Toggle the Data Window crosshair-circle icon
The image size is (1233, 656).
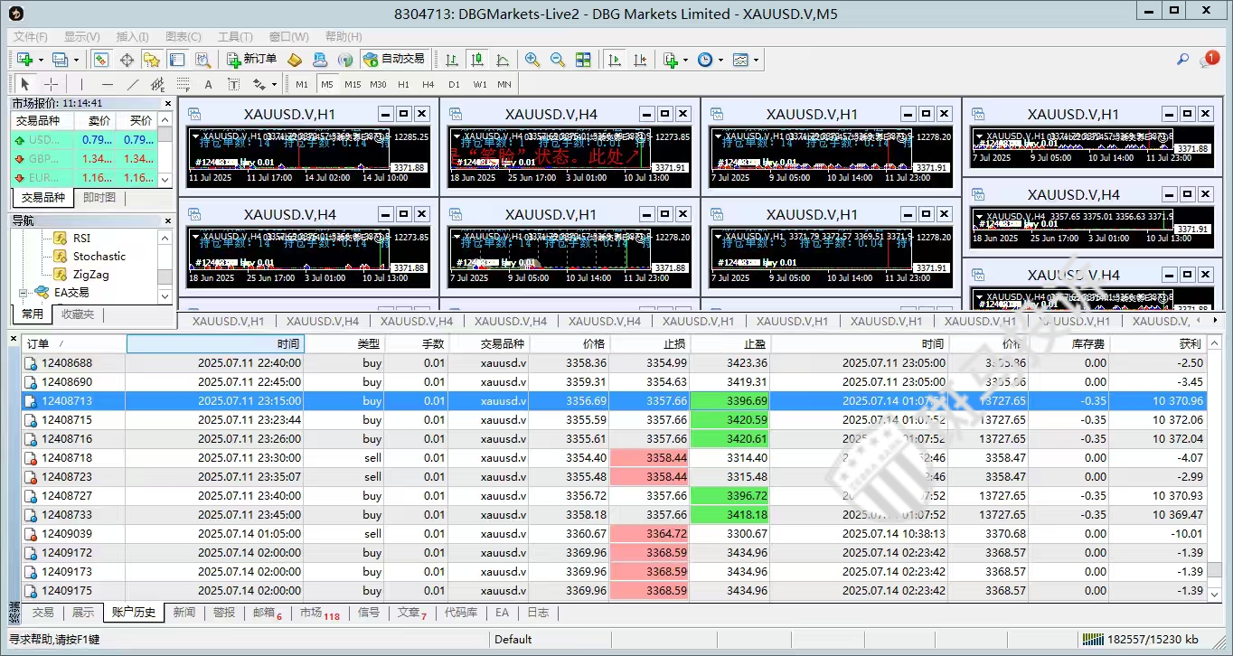[127, 60]
